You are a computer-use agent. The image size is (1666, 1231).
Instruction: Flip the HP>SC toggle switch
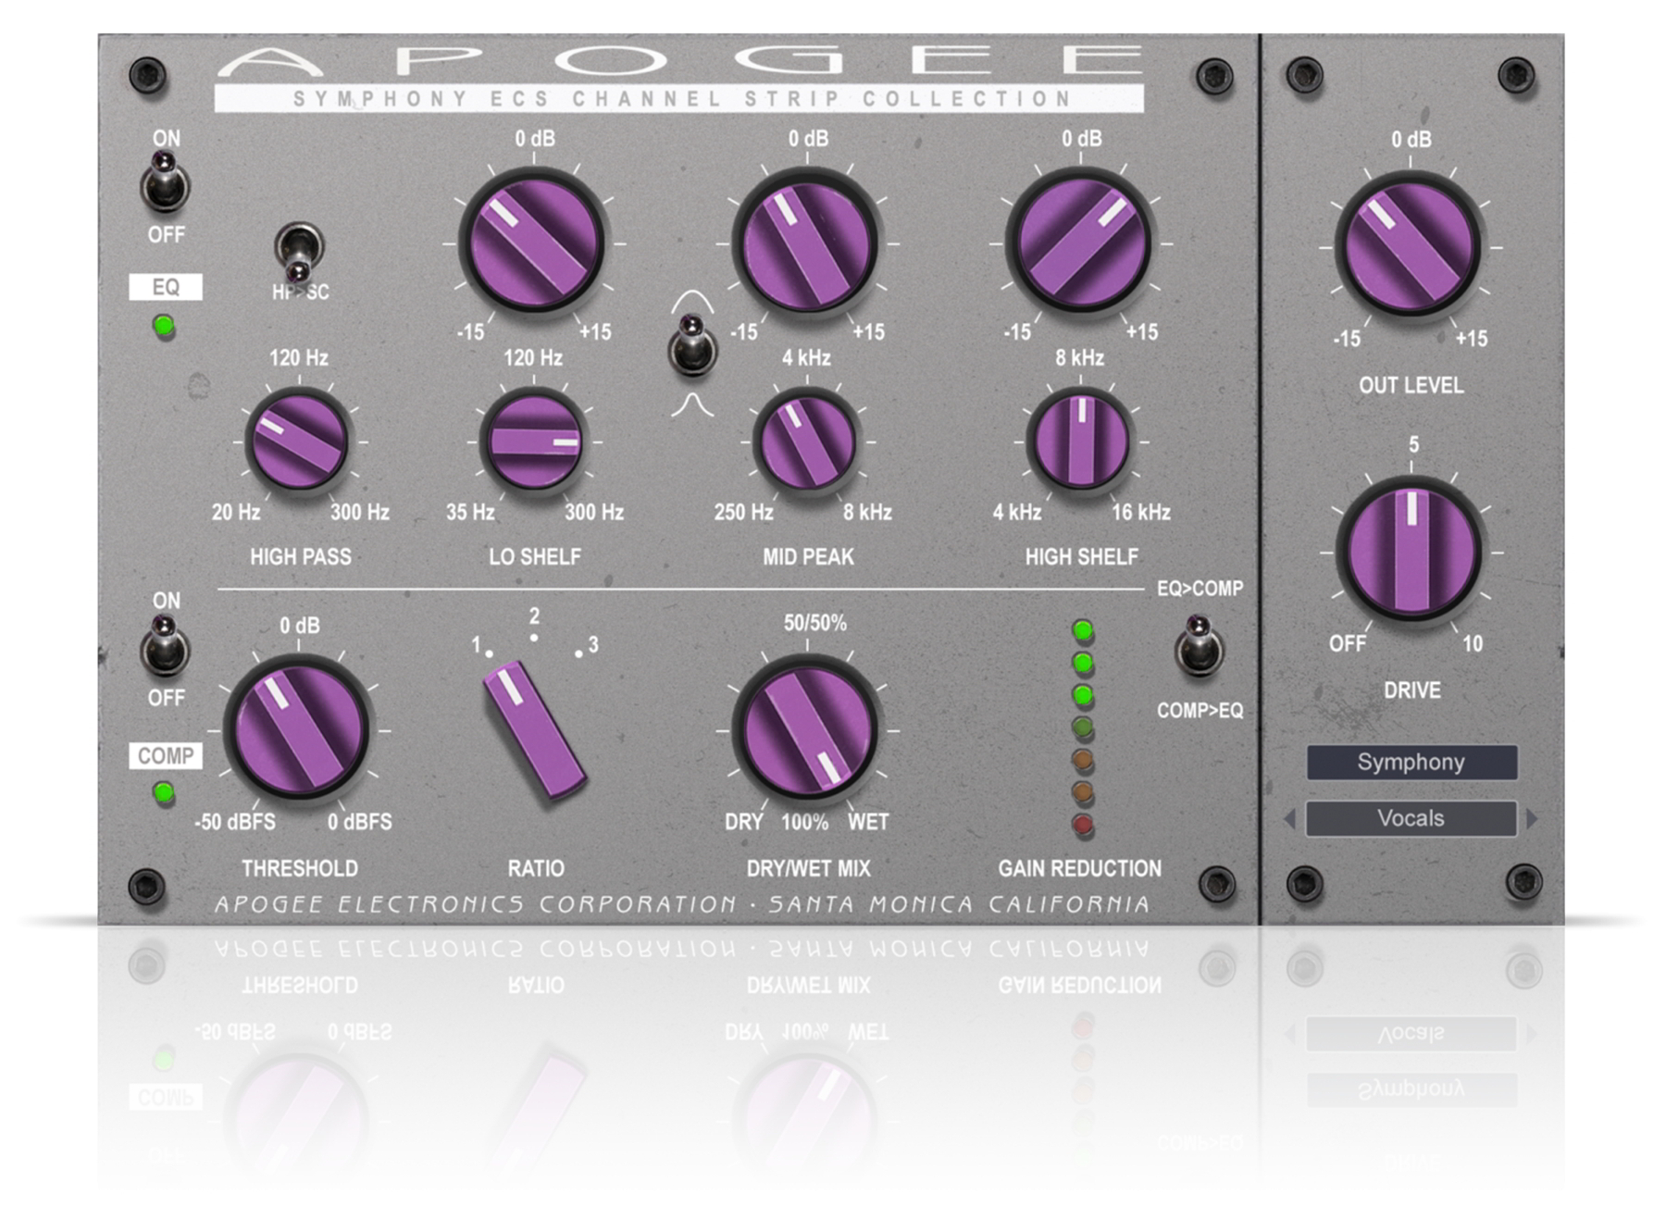(x=299, y=253)
